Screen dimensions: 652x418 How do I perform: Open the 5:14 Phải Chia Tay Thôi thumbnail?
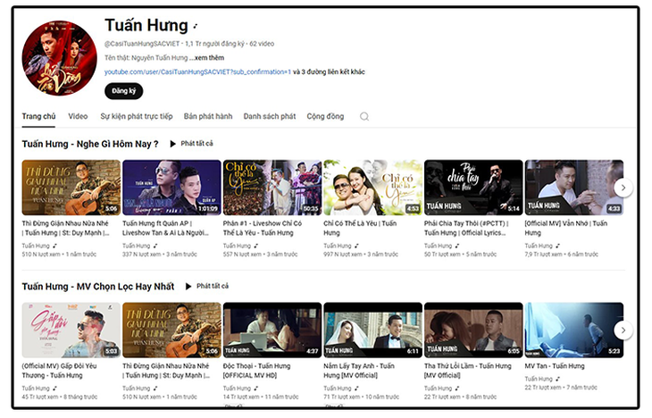point(473,188)
